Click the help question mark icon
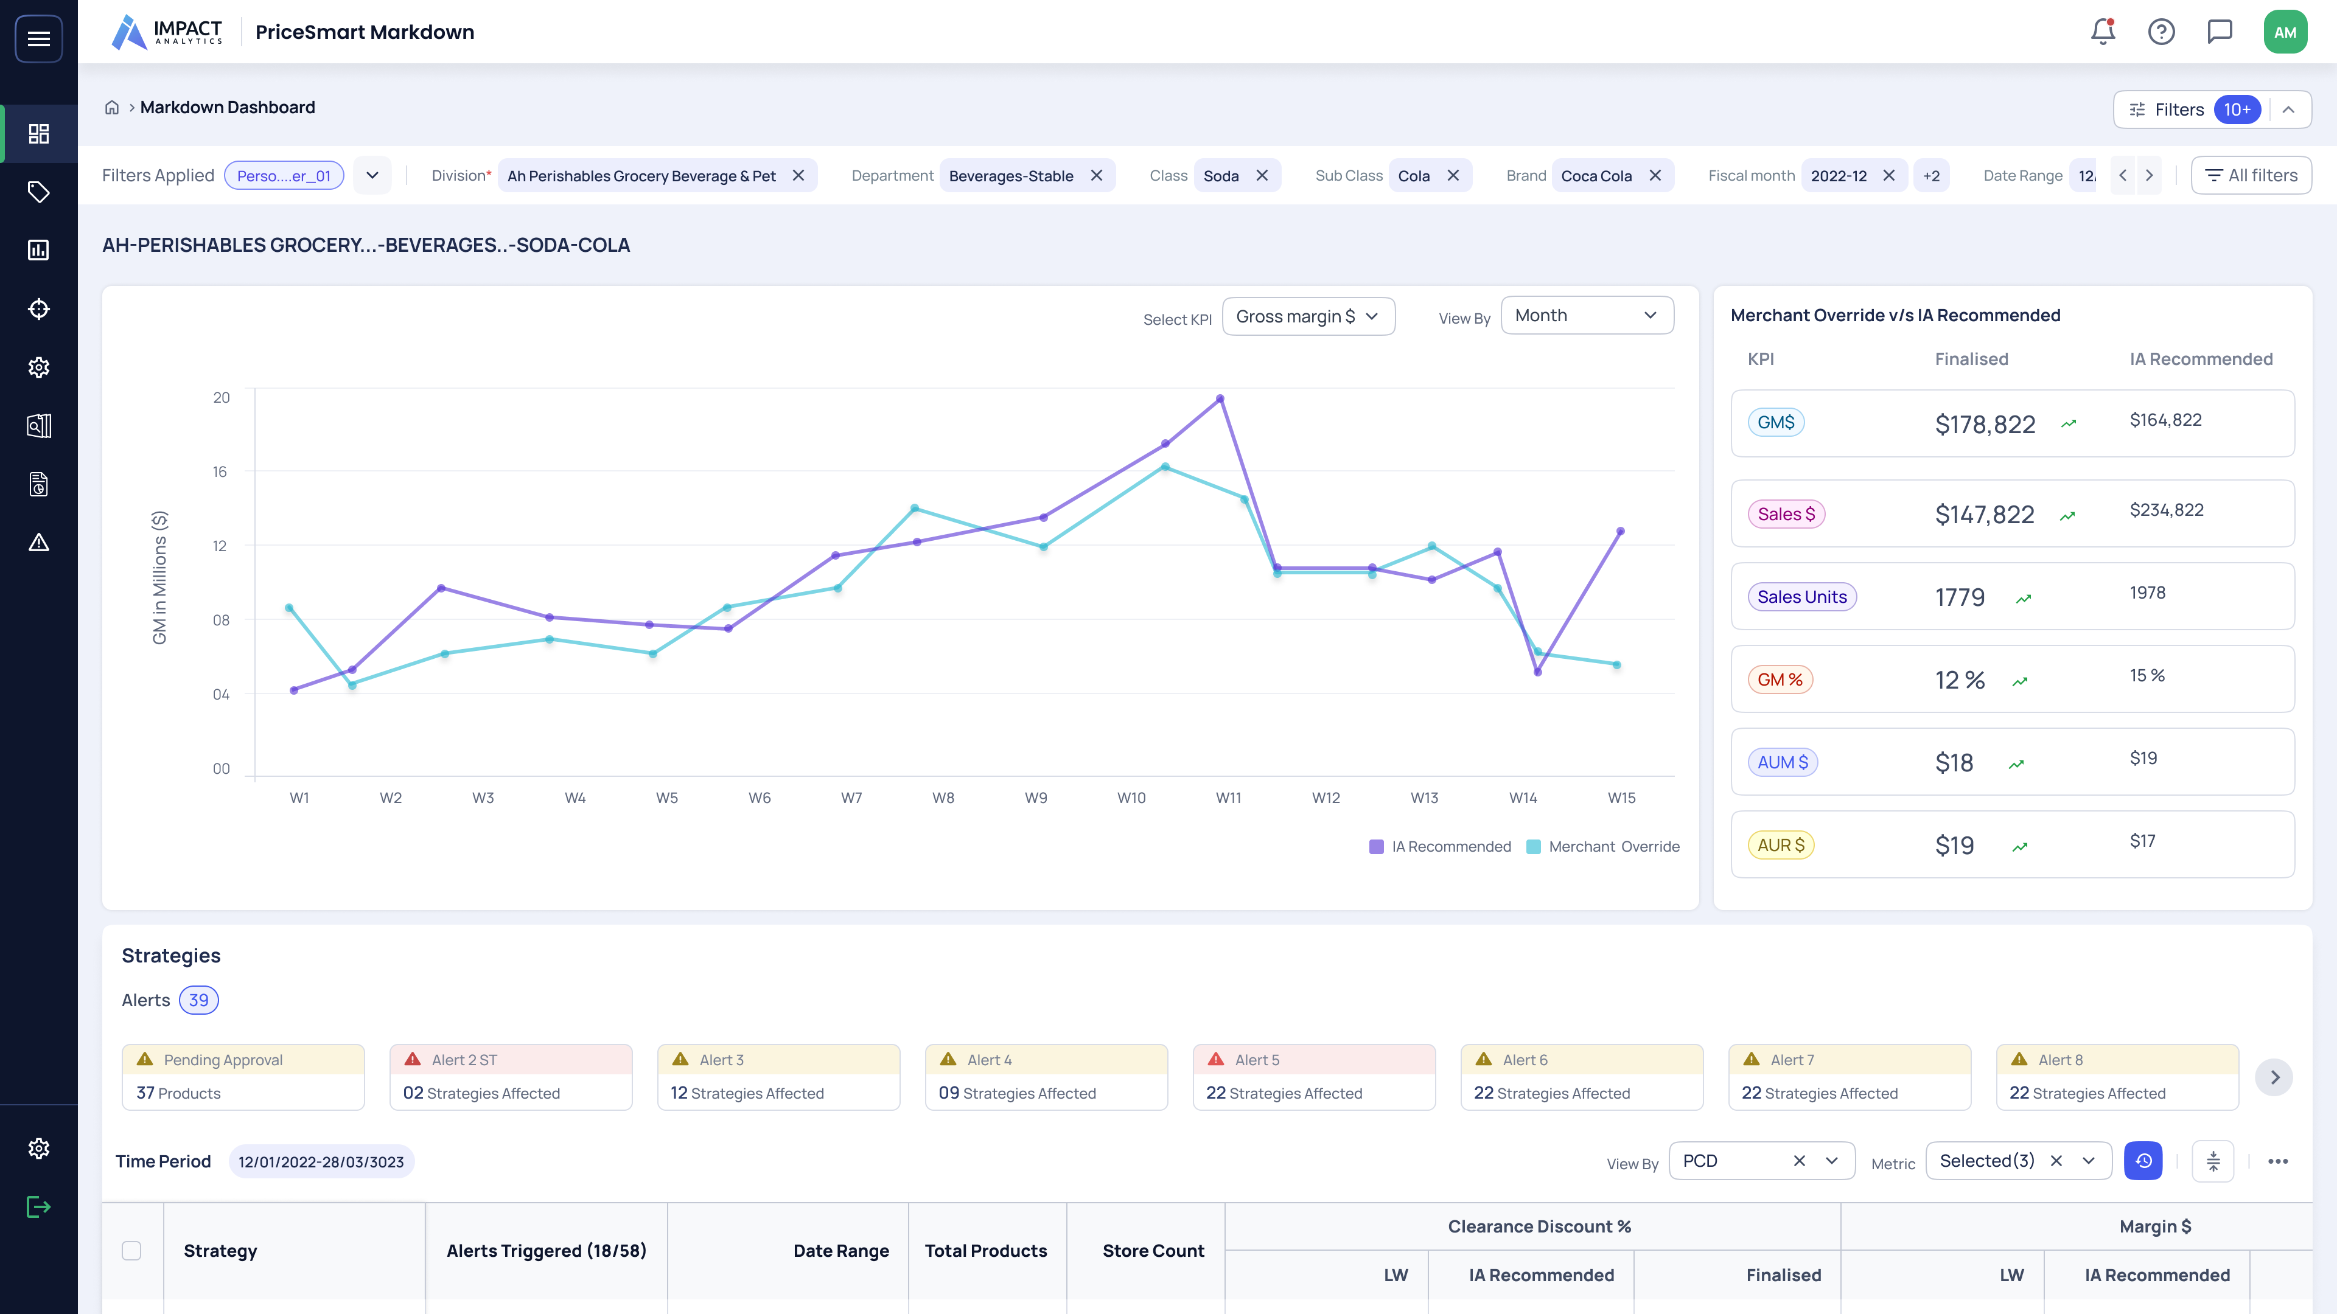This screenshot has height=1314, width=2337. (x=2161, y=32)
